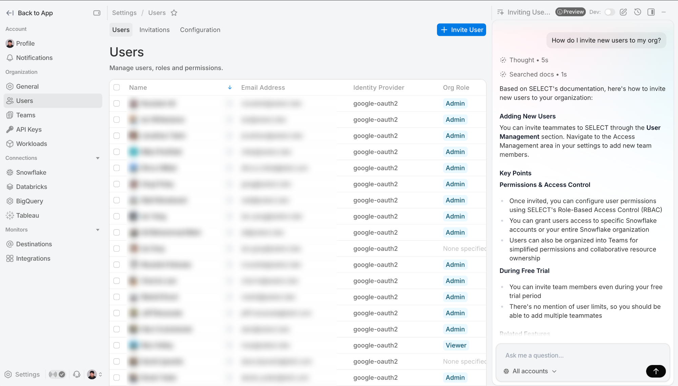678x386 pixels.
Task: Check the select-all checkbox in table header
Action: 117,87
